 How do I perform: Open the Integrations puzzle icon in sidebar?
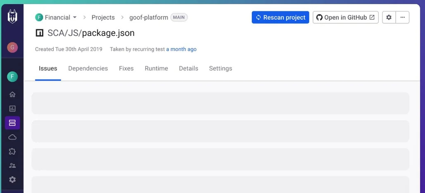point(12,151)
